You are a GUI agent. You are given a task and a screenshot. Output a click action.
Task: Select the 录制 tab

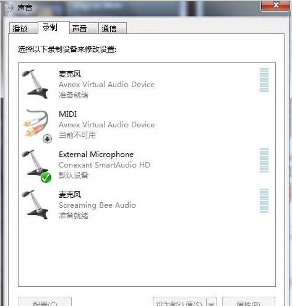click(x=54, y=27)
